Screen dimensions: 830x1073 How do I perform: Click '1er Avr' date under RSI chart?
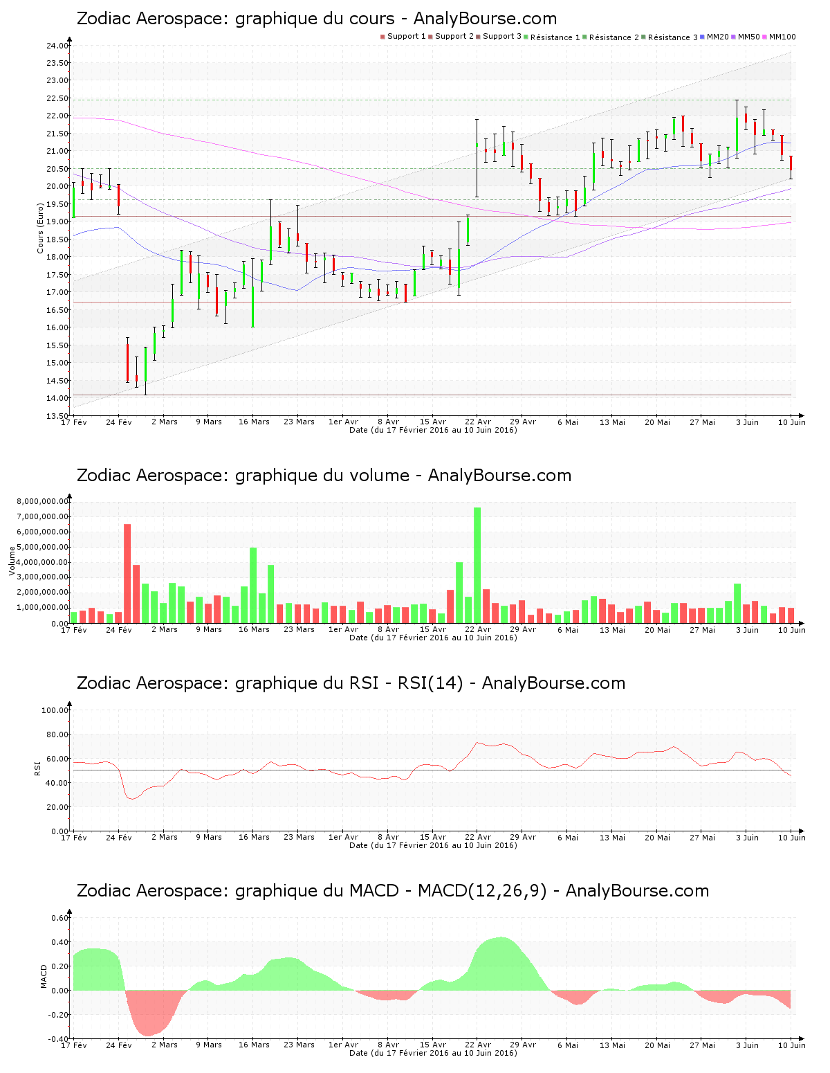tap(344, 837)
